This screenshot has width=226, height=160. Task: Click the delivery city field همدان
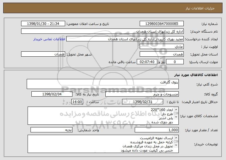click(x=43, y=54)
